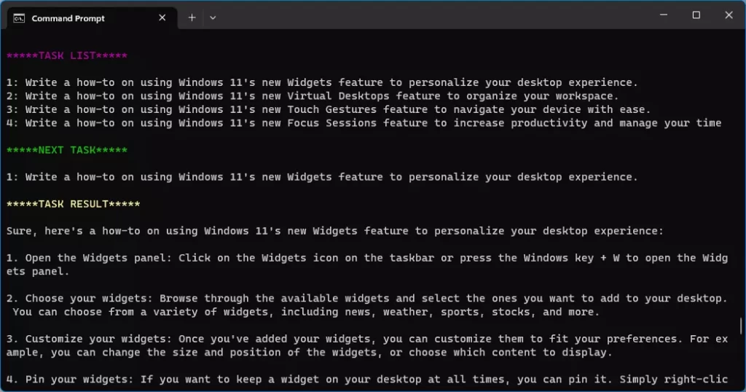Click the 'Open the Widgets panel' step
Viewport: 746px width, 392px height.
(367, 264)
